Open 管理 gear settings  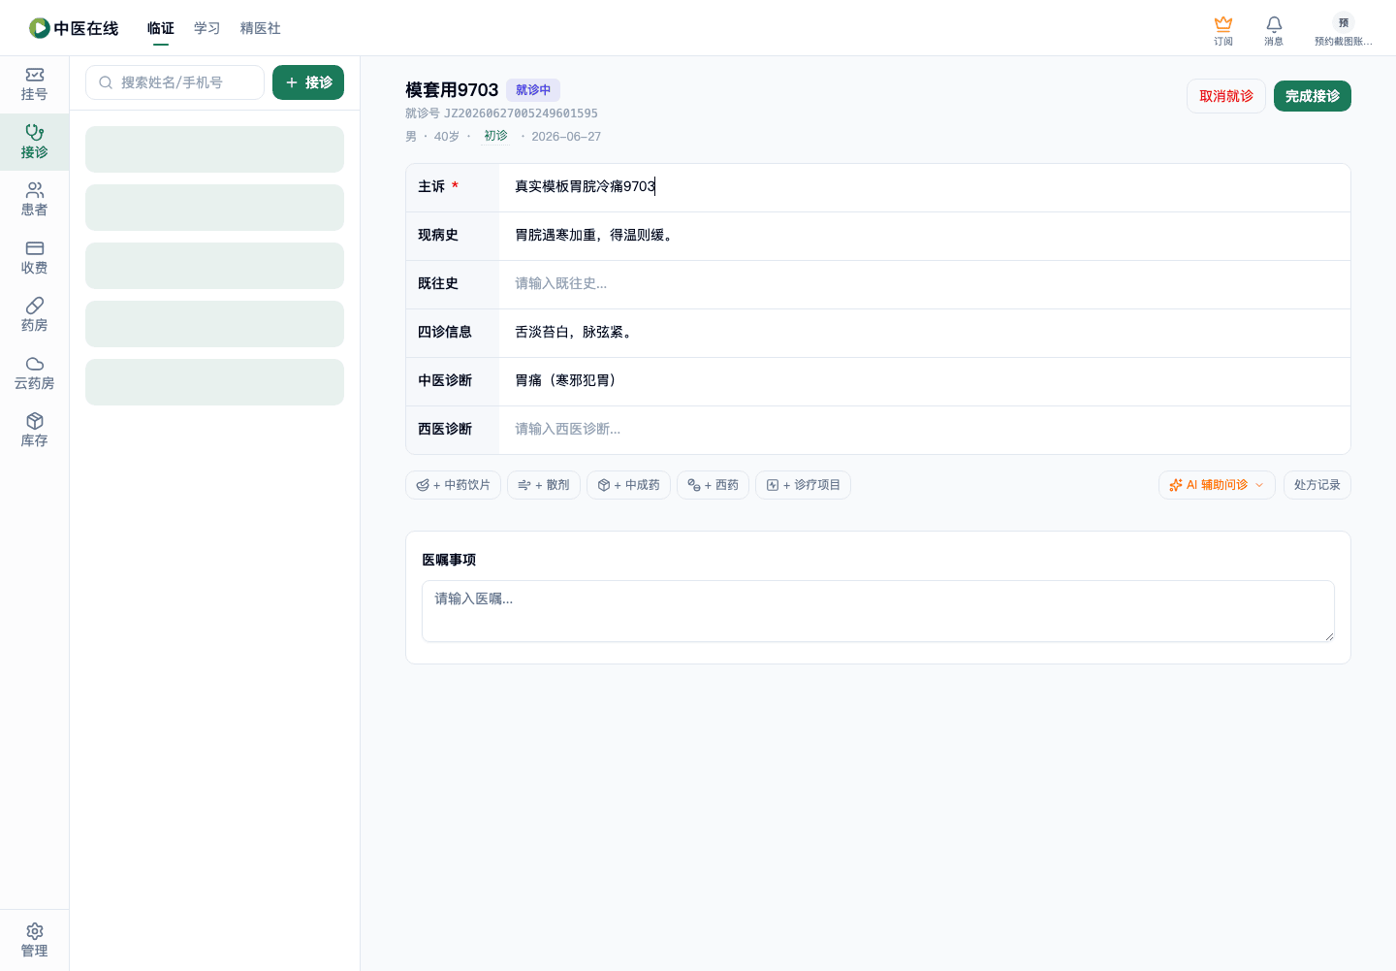(35, 940)
